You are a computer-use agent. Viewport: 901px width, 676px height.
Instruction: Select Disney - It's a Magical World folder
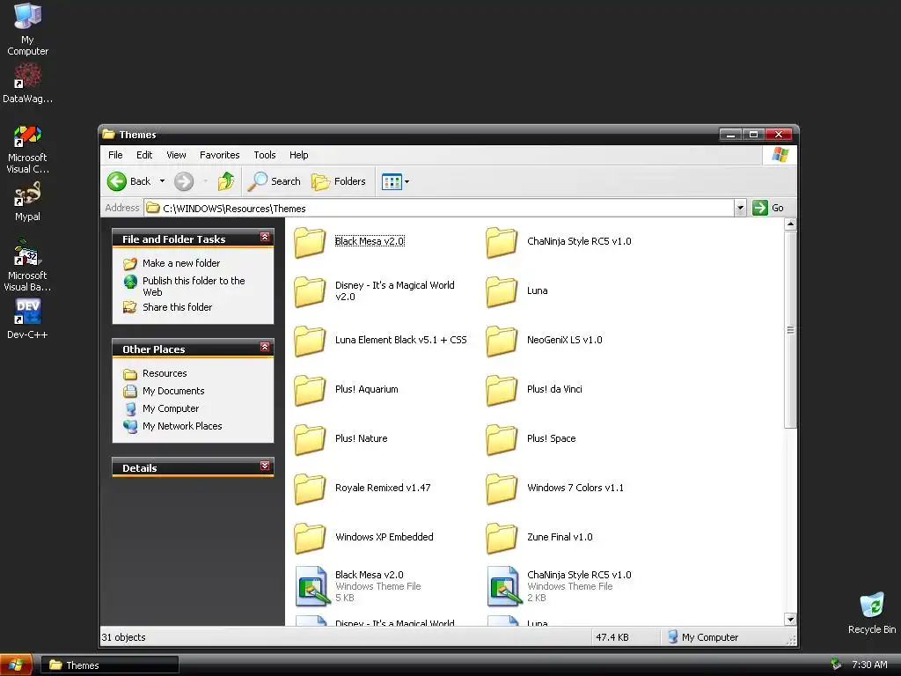pyautogui.click(x=311, y=291)
